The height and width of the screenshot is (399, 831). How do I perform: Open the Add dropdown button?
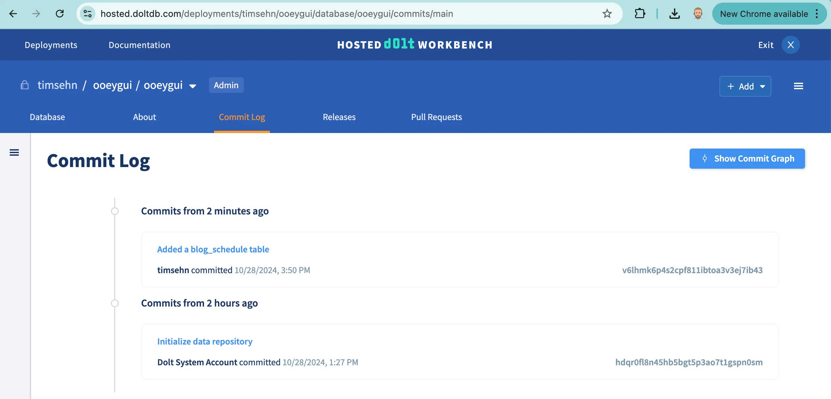click(x=745, y=86)
